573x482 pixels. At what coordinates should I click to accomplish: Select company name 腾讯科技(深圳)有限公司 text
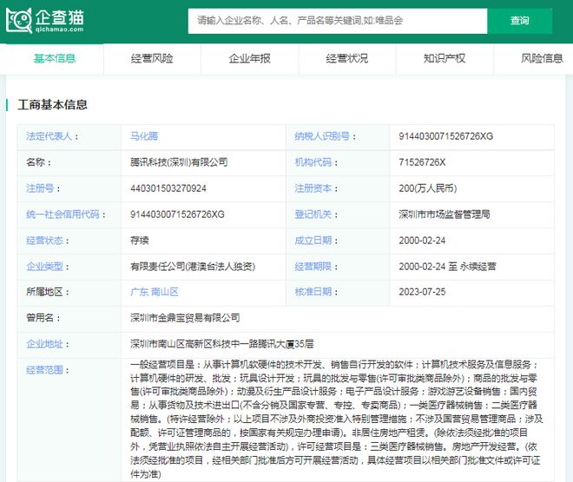pos(179,162)
